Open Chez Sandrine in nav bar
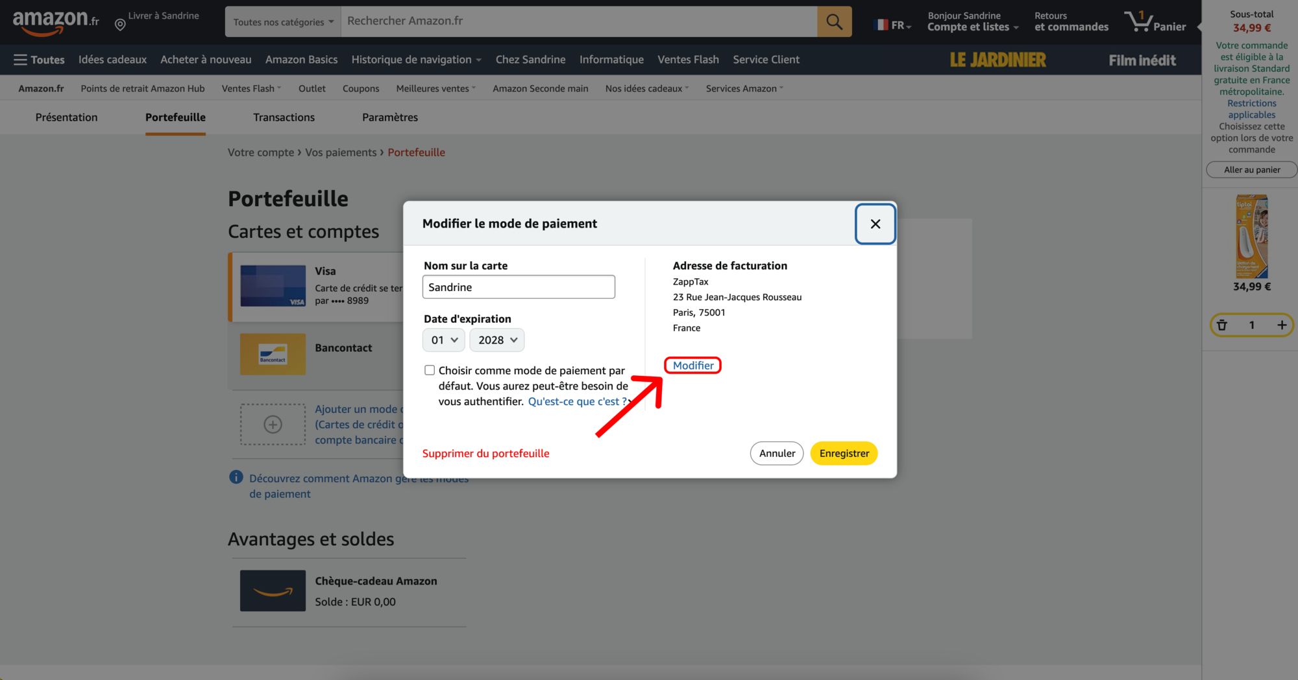The image size is (1298, 680). 530,60
